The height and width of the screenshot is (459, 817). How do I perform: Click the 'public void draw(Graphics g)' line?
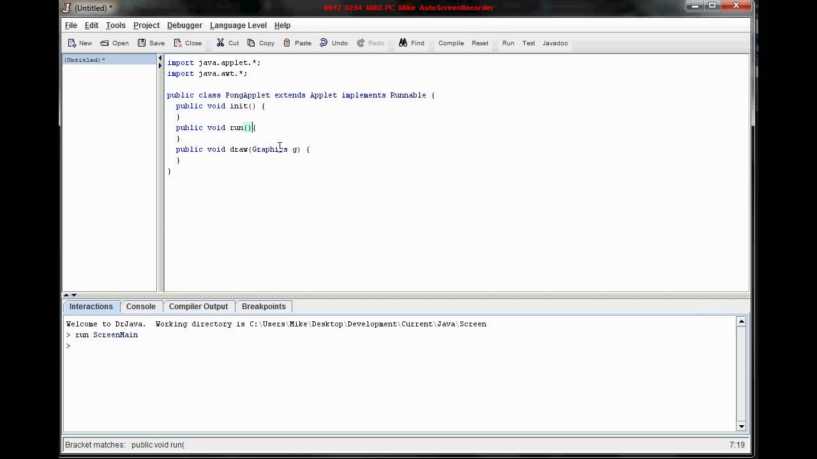243,149
